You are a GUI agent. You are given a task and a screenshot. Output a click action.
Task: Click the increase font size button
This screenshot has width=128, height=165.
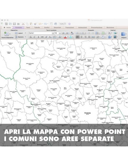tap(63, 33)
